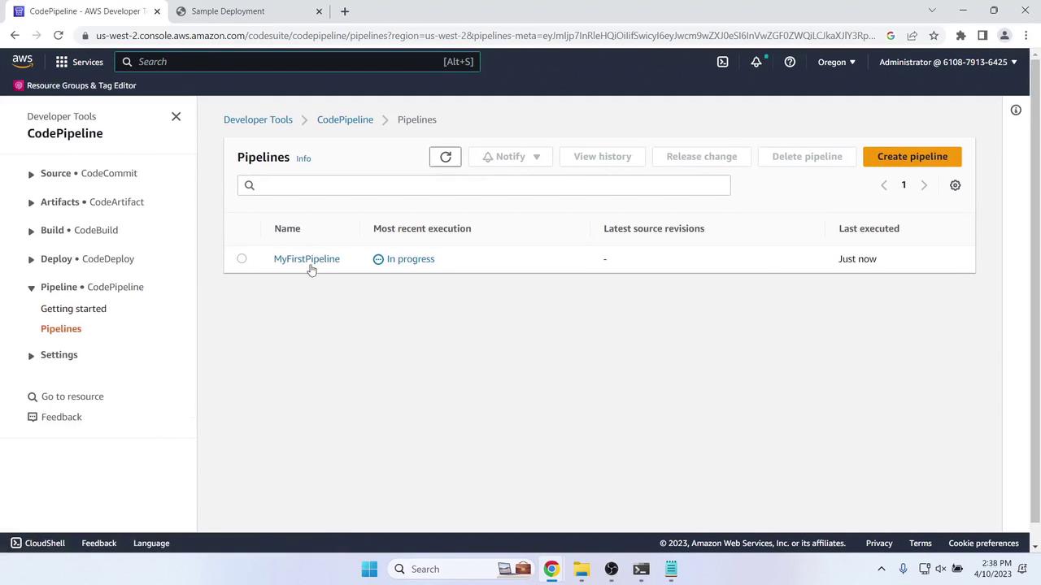Click CloudShell icon in the footer

[16, 543]
